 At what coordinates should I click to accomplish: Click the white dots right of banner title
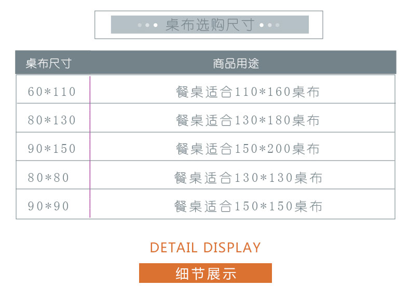269,25
